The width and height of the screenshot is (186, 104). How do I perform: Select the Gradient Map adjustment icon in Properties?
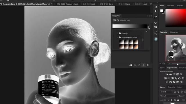(114, 21)
